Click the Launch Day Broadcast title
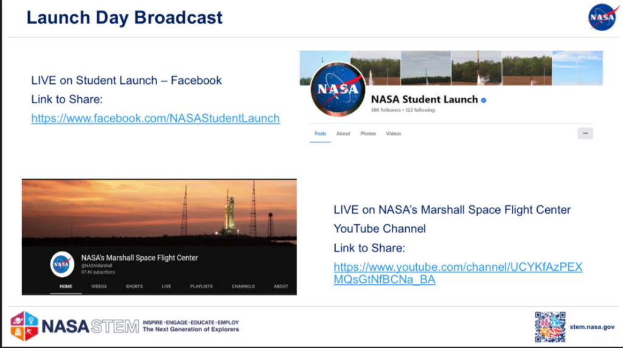This screenshot has height=348, width=623. point(124,18)
